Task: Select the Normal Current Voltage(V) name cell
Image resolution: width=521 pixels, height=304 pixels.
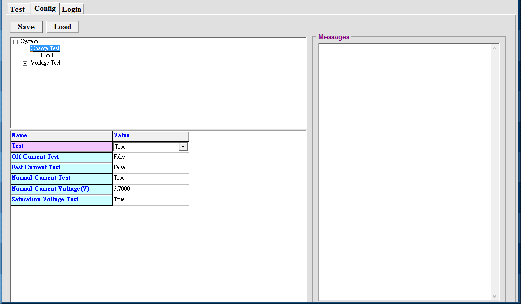Action: click(61, 189)
